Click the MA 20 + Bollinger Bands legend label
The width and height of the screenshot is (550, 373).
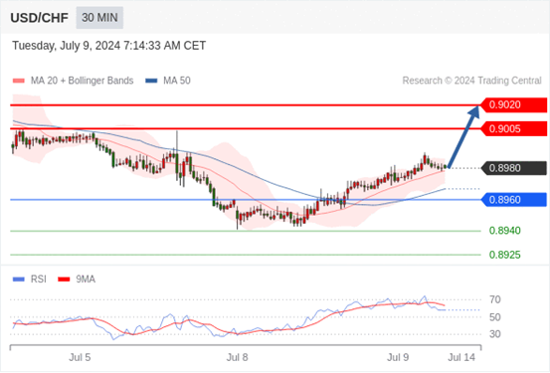tap(83, 81)
